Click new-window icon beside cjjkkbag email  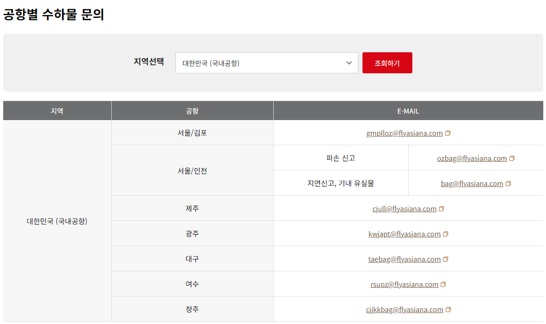(449, 309)
